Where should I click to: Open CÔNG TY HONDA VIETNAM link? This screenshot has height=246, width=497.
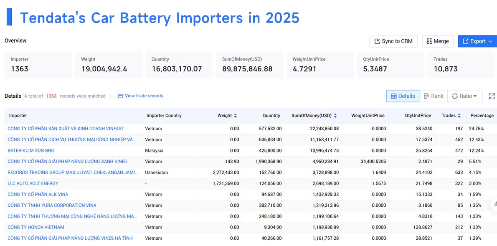coord(36,227)
